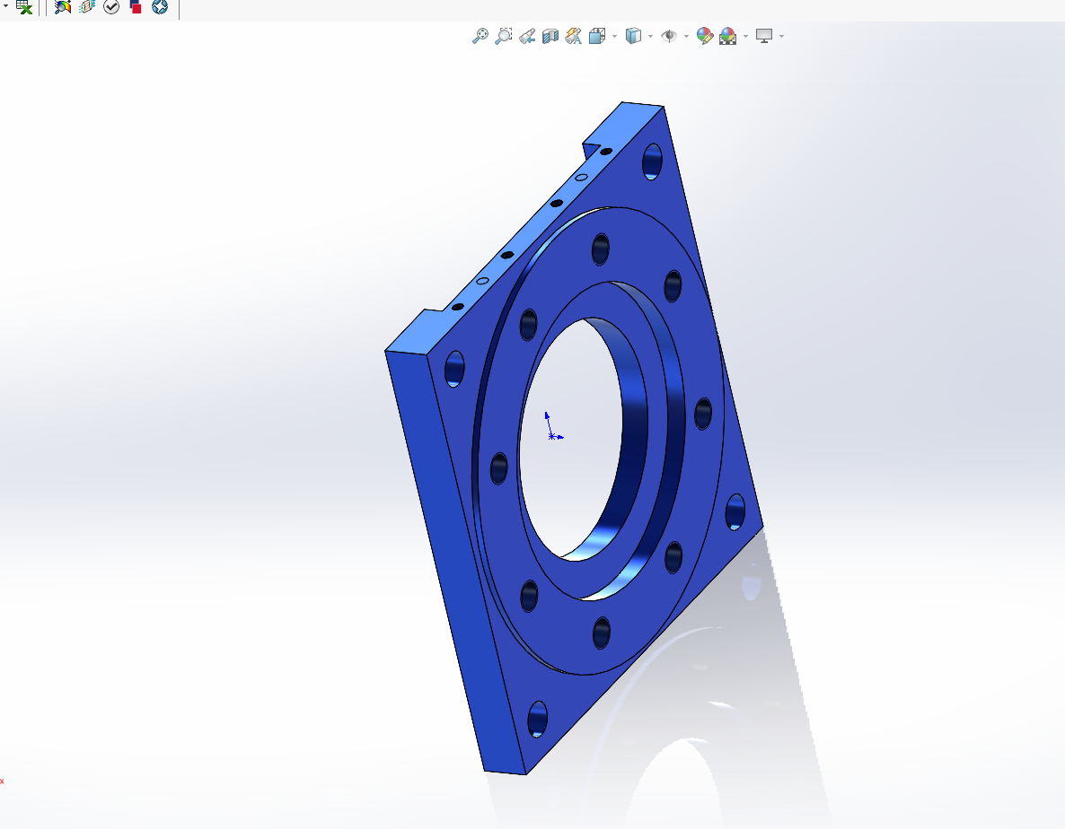The image size is (1065, 829).
Task: Click the blue circular arrows icon
Action: (x=160, y=7)
